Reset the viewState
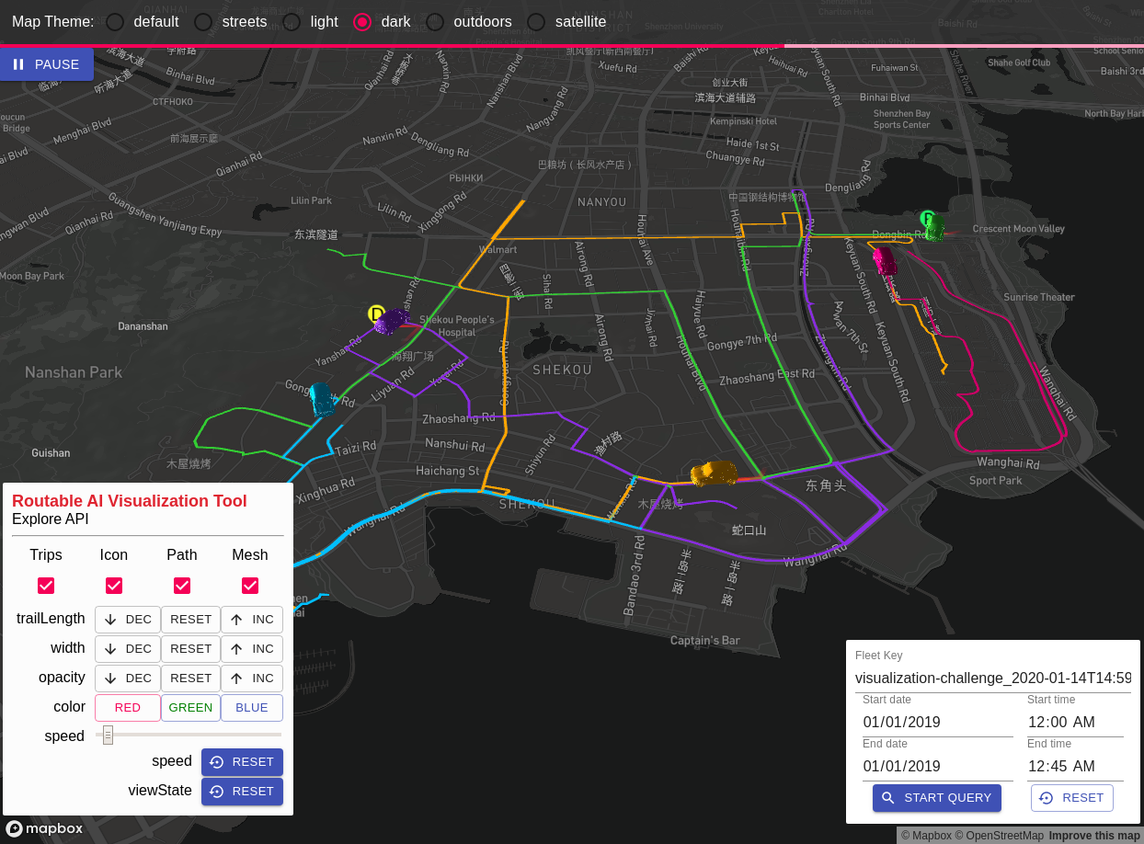Viewport: 1144px width, 844px height. (x=242, y=791)
